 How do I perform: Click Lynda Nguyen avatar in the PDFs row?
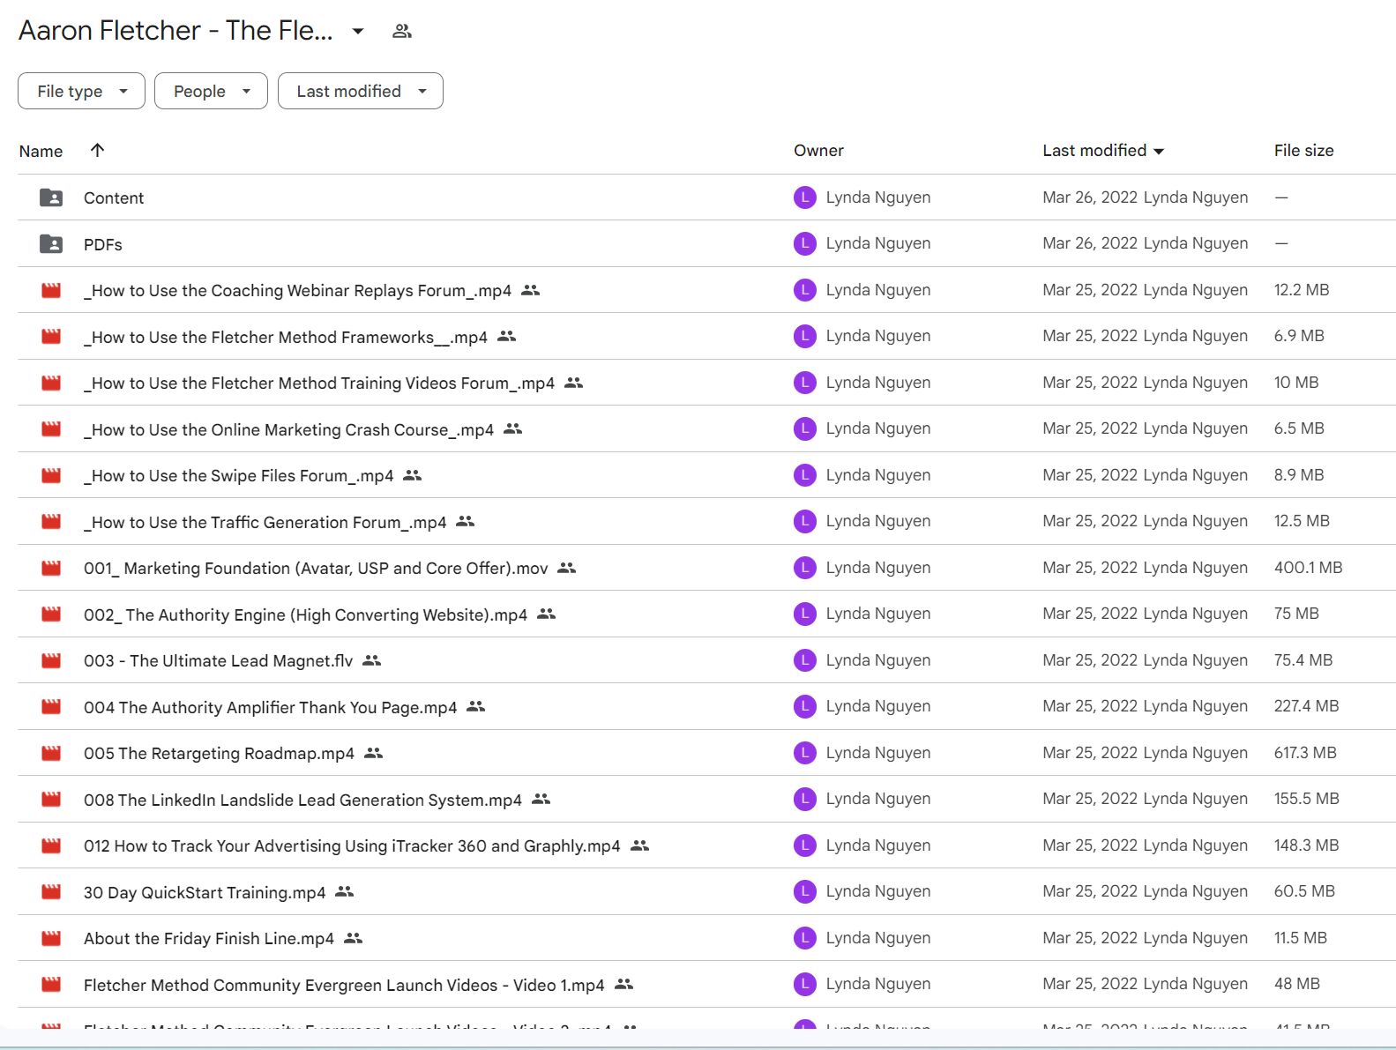pyautogui.click(x=804, y=243)
